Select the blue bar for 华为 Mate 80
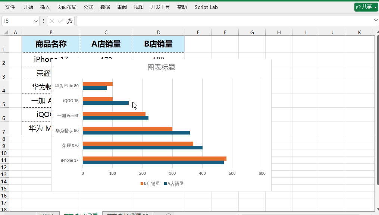 (x=95, y=88)
